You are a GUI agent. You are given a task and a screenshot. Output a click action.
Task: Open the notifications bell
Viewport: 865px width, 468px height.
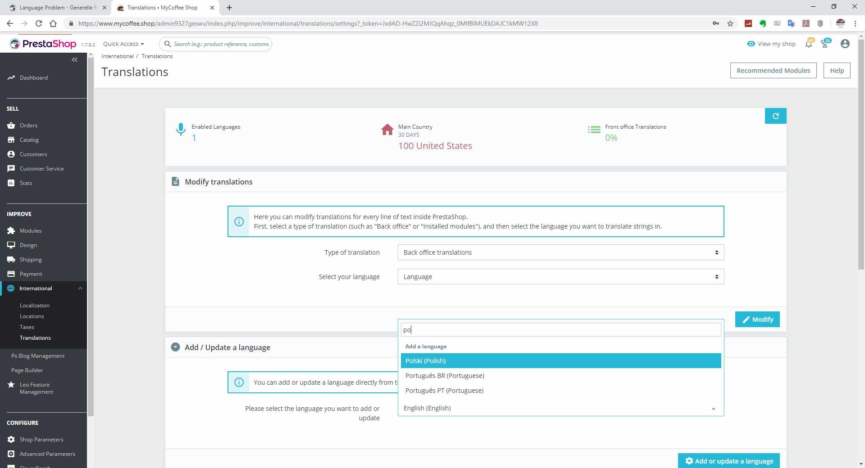pos(809,44)
